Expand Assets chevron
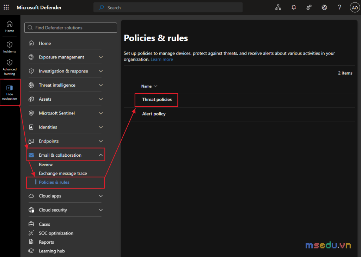 100,99
